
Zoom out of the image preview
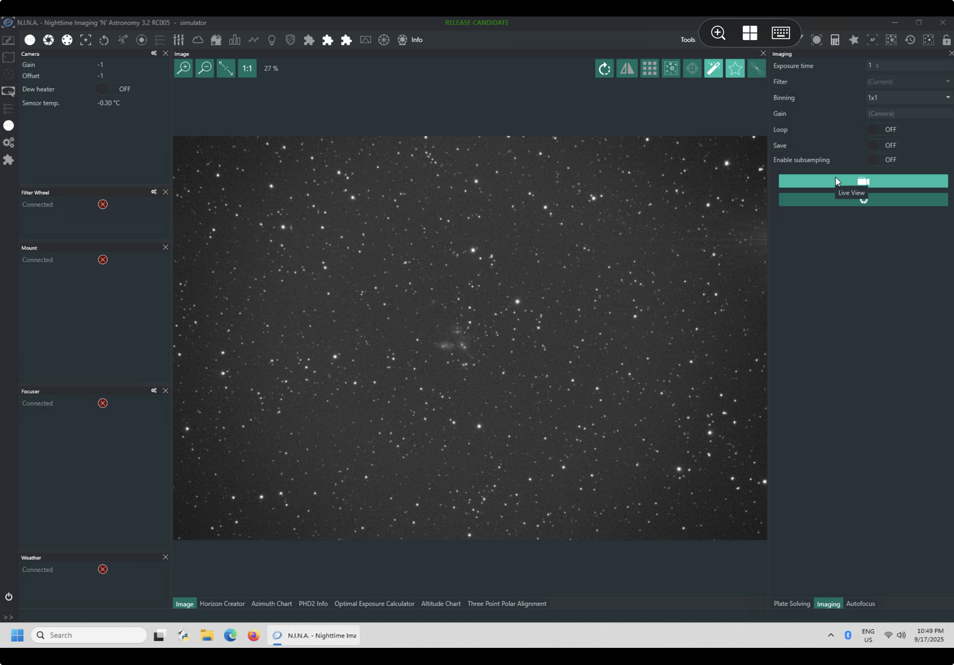(x=205, y=68)
